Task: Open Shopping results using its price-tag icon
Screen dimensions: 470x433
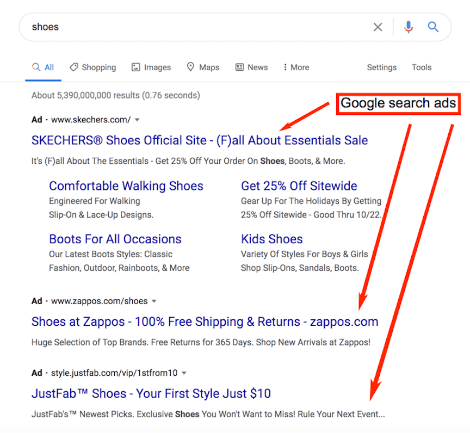Action: tap(74, 67)
